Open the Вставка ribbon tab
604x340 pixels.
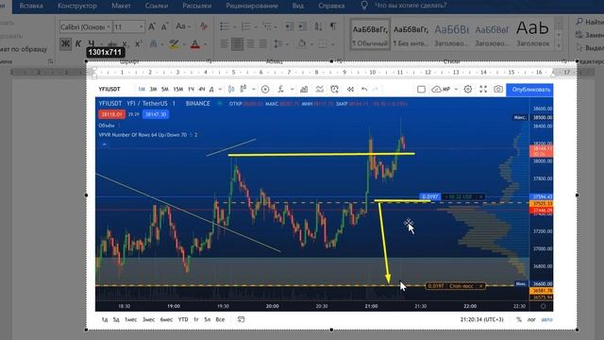[31, 6]
